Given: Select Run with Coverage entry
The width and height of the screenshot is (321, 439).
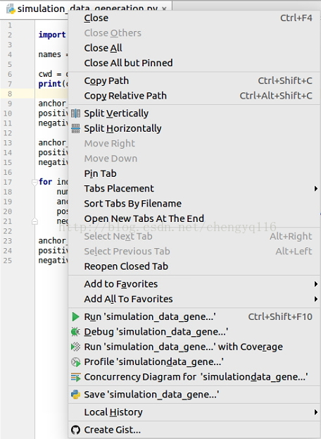Looking at the screenshot, I should 194,347.
